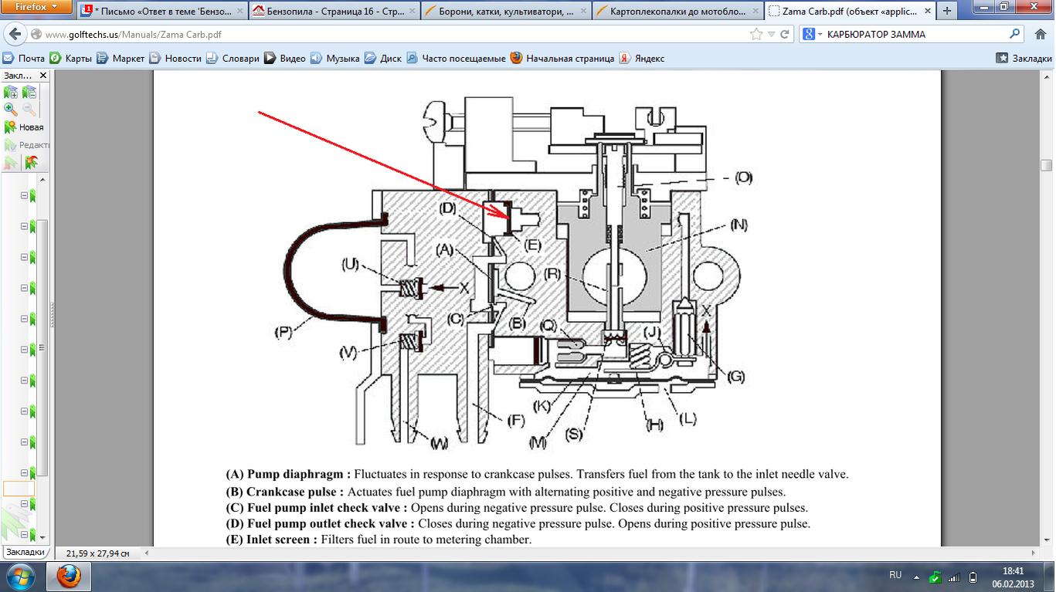Click the RU language indicator

coord(895,576)
